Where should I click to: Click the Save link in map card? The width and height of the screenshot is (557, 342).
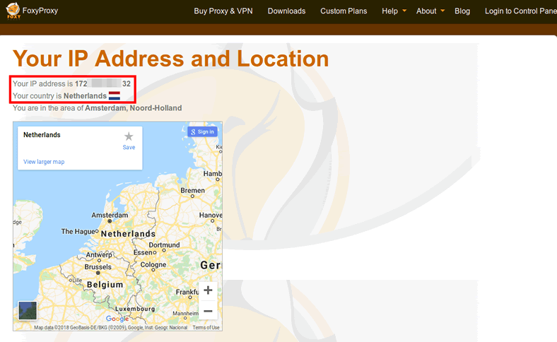(129, 148)
